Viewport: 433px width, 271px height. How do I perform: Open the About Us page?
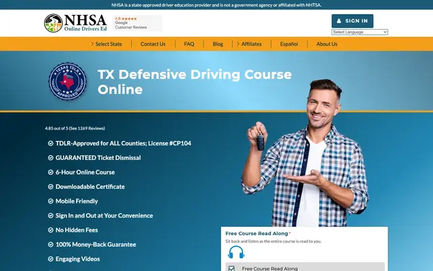point(327,44)
